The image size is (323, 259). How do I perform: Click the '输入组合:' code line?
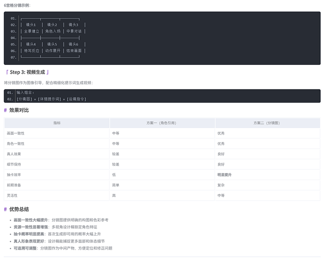pyautogui.click(x=25, y=93)
